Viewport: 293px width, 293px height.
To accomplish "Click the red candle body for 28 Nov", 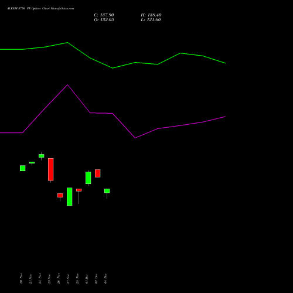I will tap(79, 190).
